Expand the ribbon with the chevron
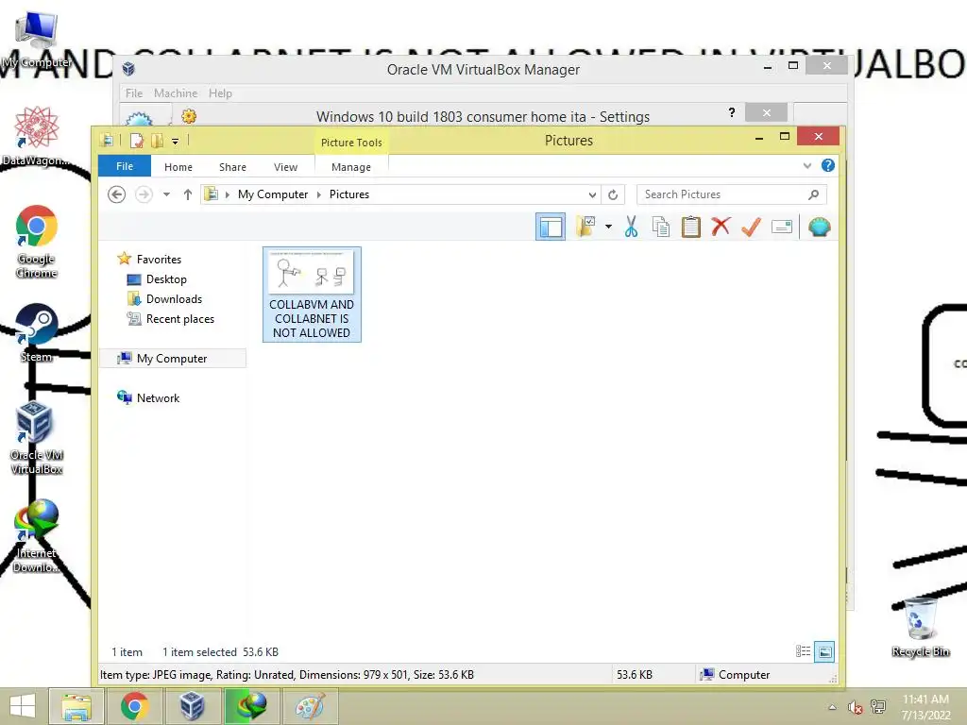 coord(807,166)
